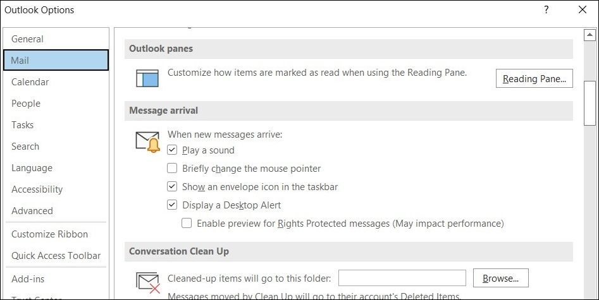Go to the Advanced options category
This screenshot has height=300, width=599.
tap(32, 211)
